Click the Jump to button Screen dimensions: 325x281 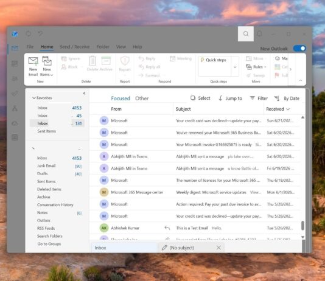coord(230,98)
